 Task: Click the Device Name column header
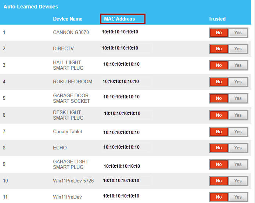68,19
